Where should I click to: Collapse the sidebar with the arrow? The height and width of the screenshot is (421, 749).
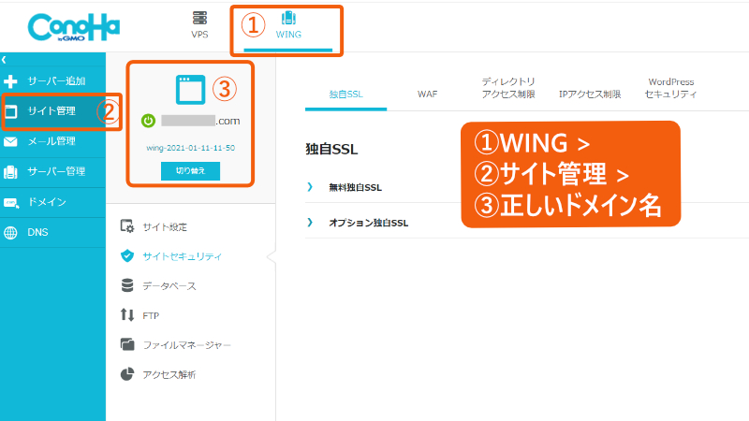4,60
